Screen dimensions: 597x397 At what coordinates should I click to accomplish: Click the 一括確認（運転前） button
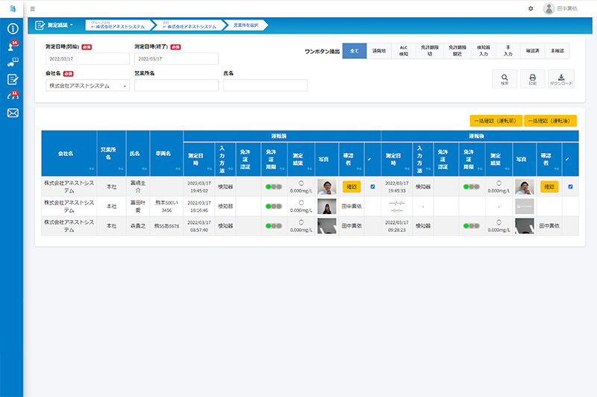pyautogui.click(x=496, y=120)
